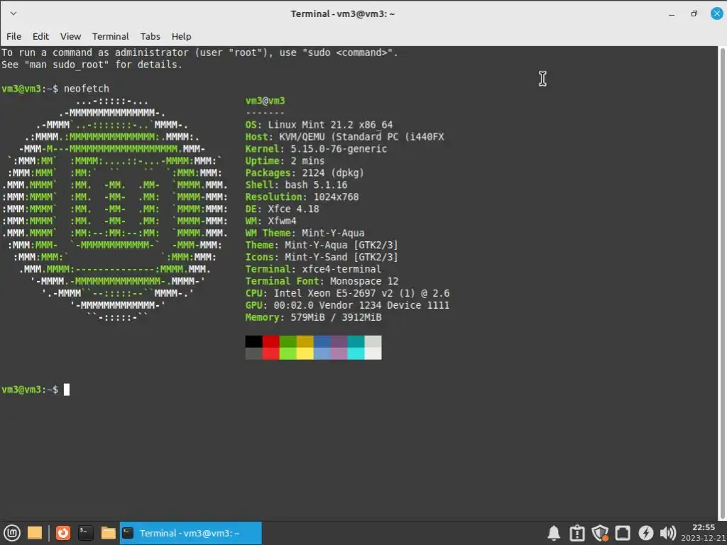
Task: Open the Linux Mint start menu
Action: [x=11, y=533]
